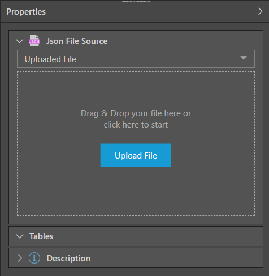The width and height of the screenshot is (269, 276).
Task: Click the click here to start text
Action: pyautogui.click(x=136, y=125)
